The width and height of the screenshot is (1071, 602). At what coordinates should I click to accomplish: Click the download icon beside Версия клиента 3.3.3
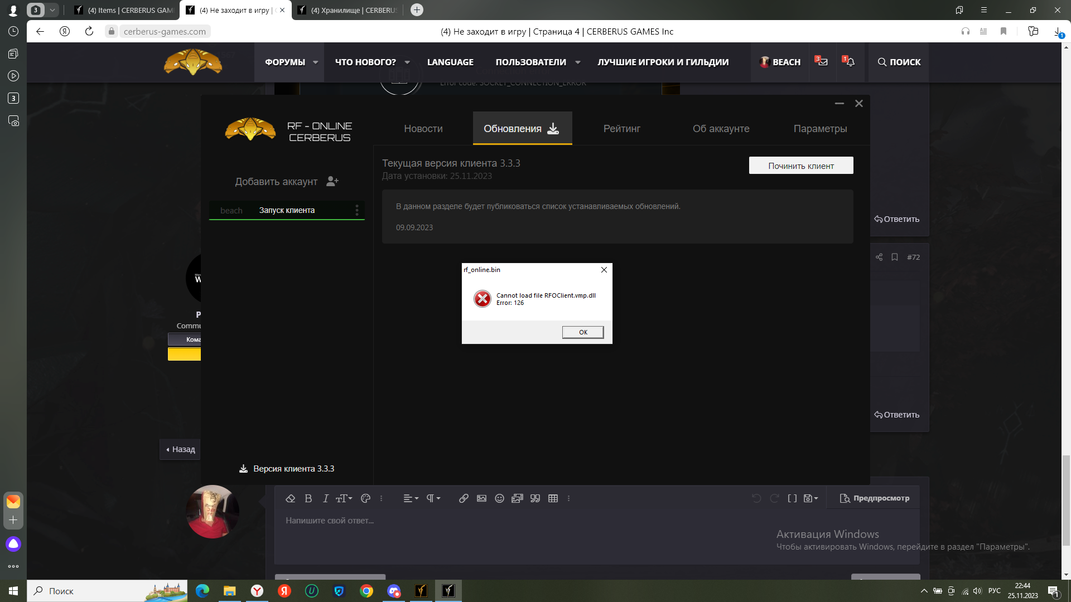pyautogui.click(x=243, y=469)
